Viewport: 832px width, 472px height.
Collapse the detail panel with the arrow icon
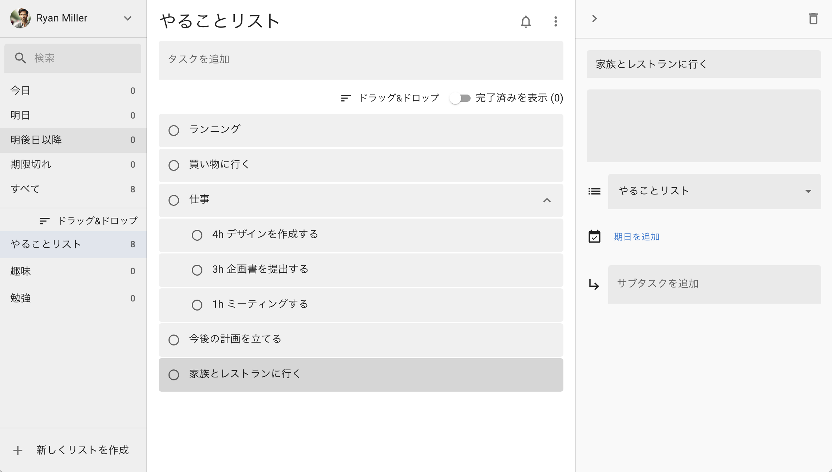coord(595,19)
